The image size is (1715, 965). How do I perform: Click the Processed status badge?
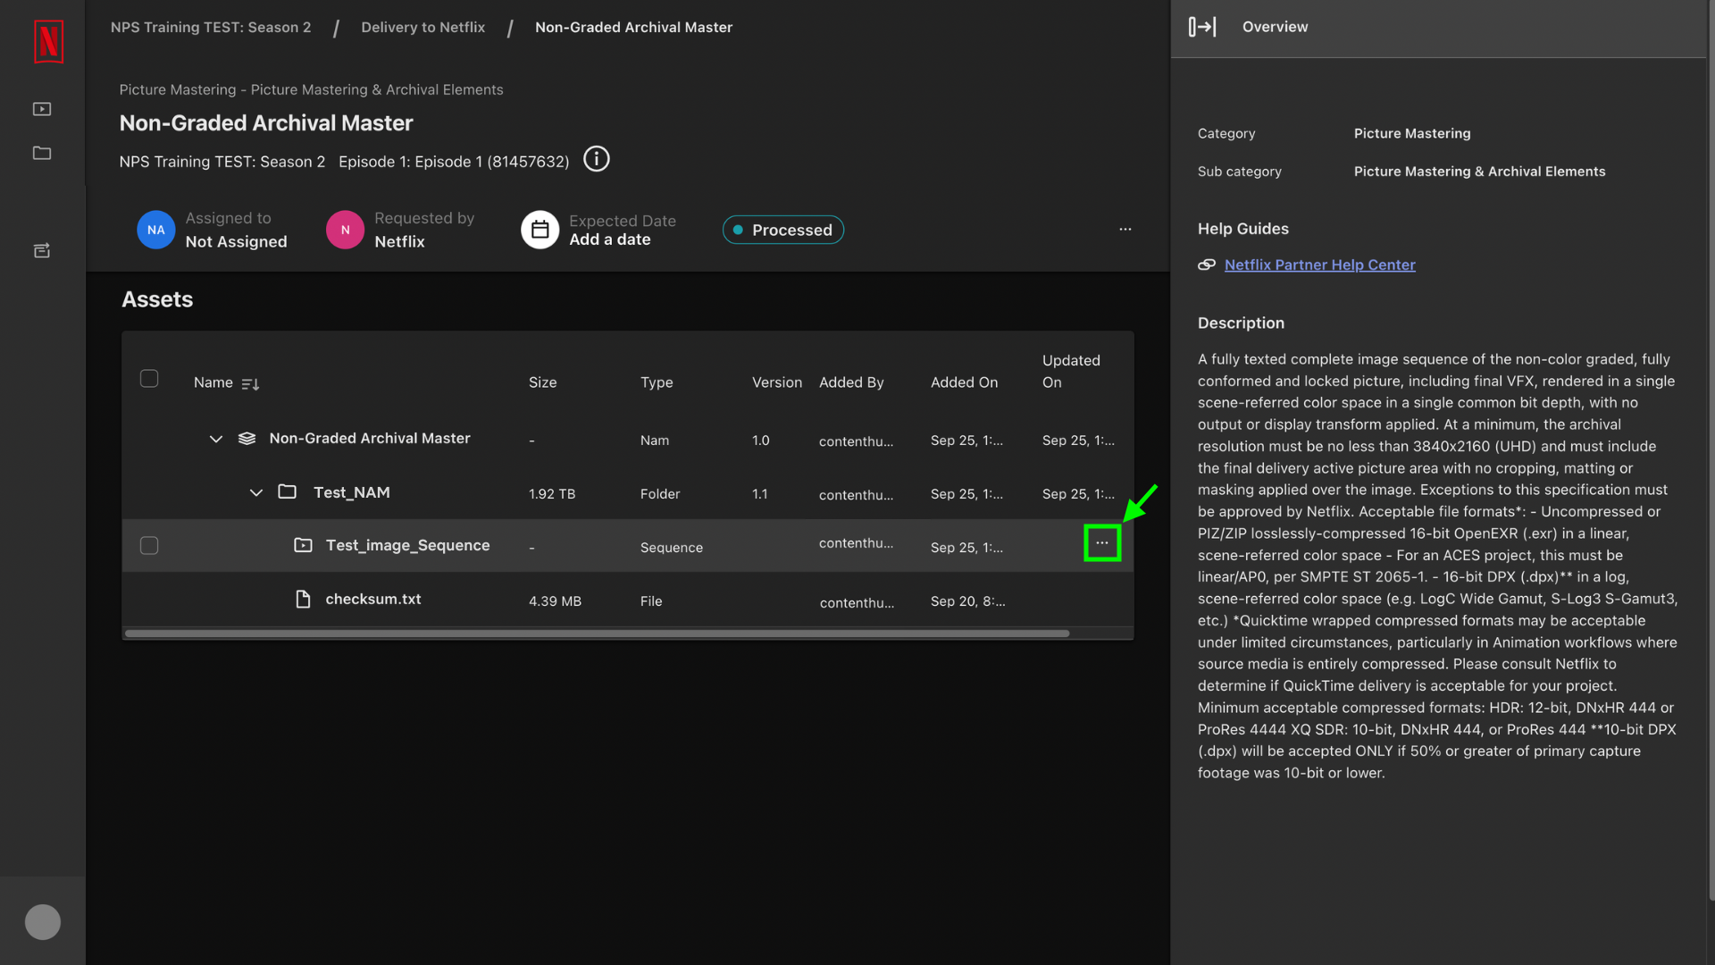coord(783,230)
